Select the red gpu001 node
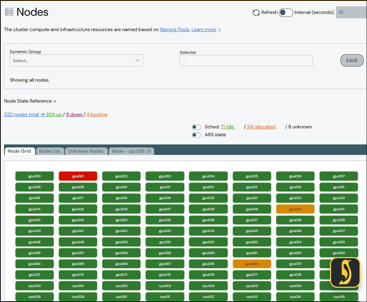Viewport: 367px width, 302px height. 78,176
